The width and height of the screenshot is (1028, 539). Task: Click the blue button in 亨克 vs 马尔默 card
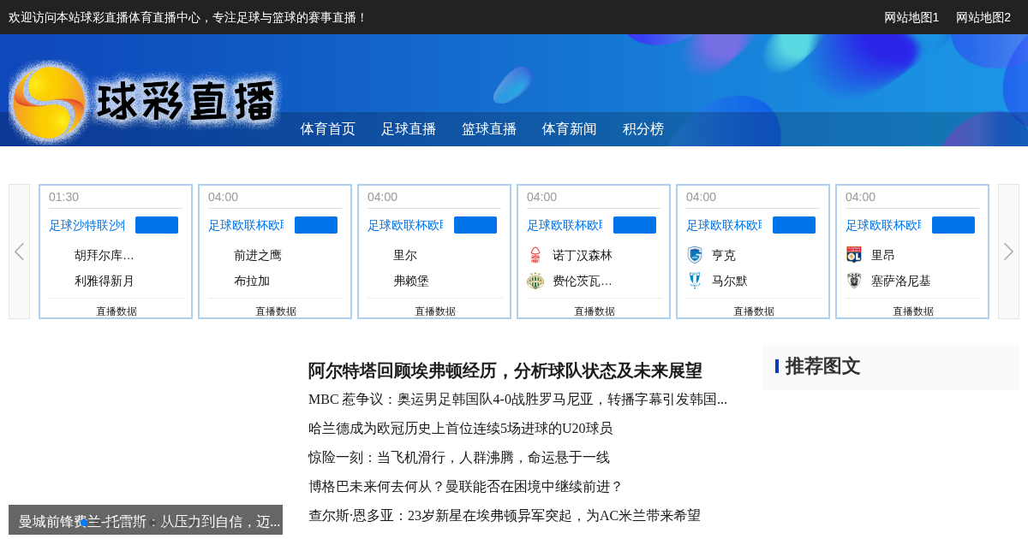tap(794, 225)
